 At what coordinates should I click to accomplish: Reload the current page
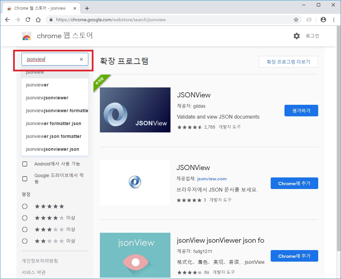[28, 20]
